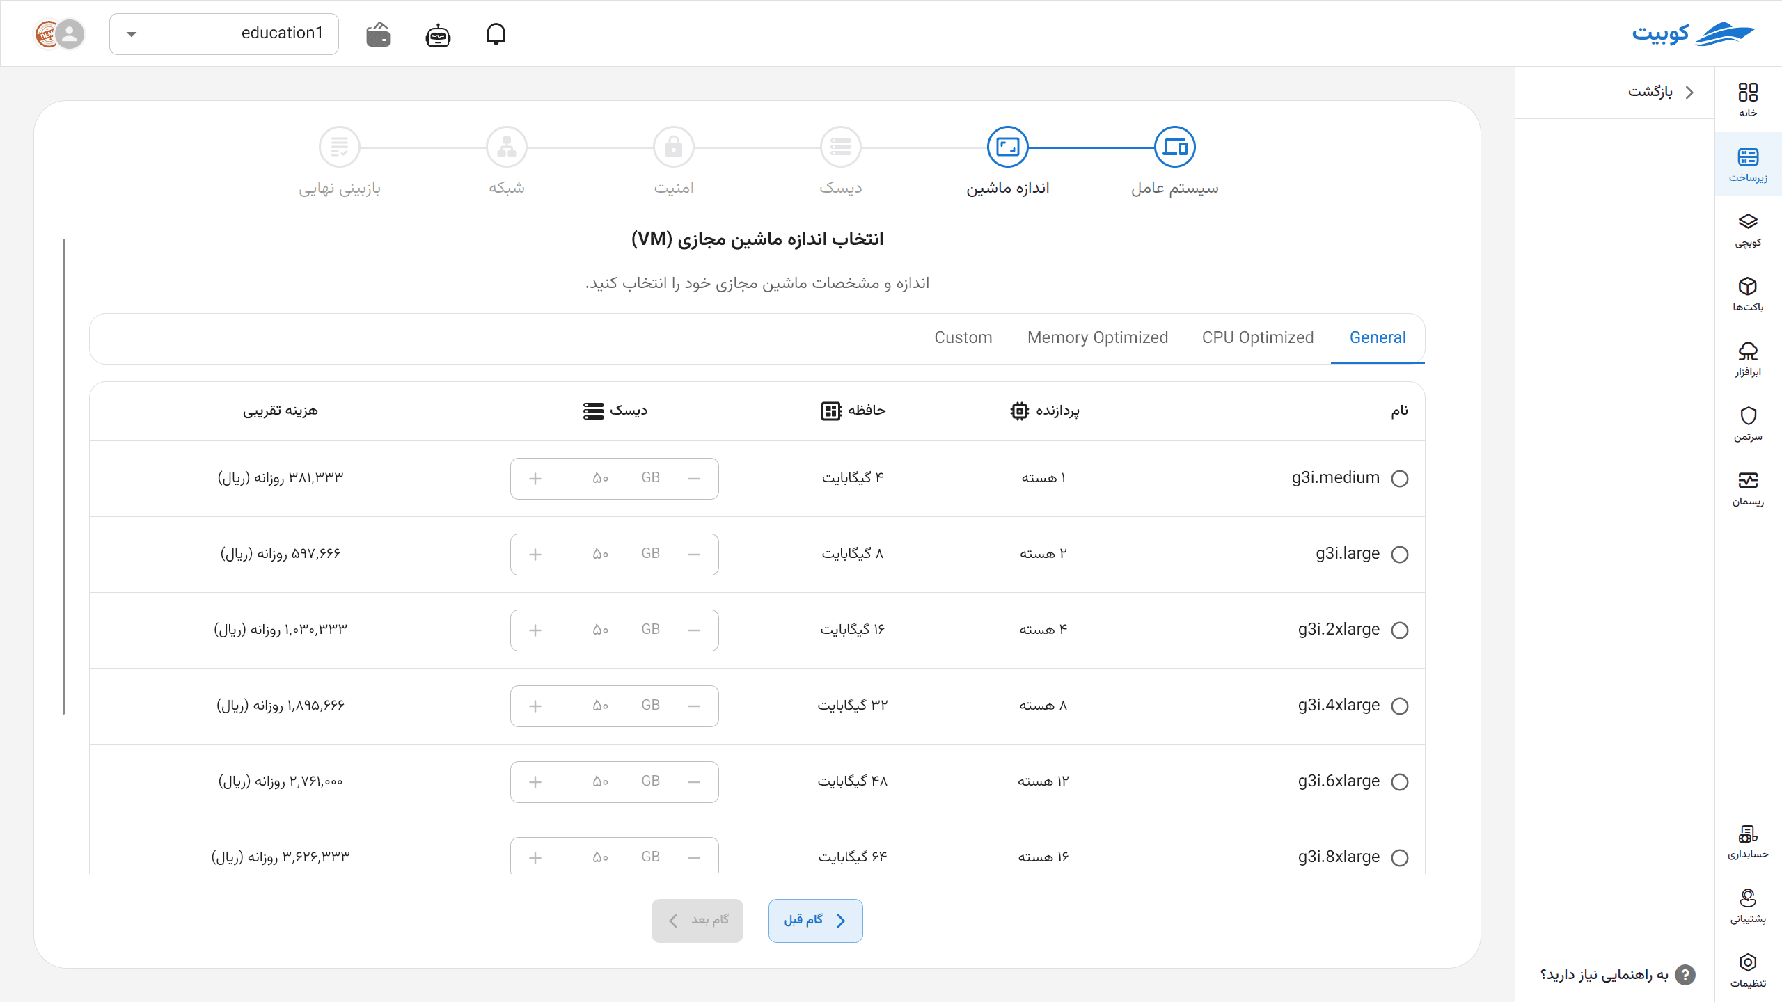Decrease disk size for g3i.large

[694, 555]
